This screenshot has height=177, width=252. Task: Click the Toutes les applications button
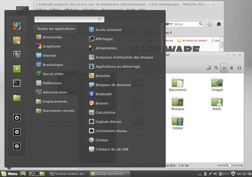pyautogui.click(x=55, y=29)
